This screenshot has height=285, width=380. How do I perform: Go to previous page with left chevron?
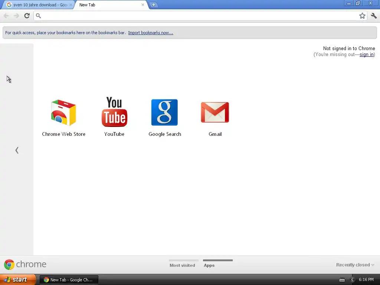coord(17,150)
